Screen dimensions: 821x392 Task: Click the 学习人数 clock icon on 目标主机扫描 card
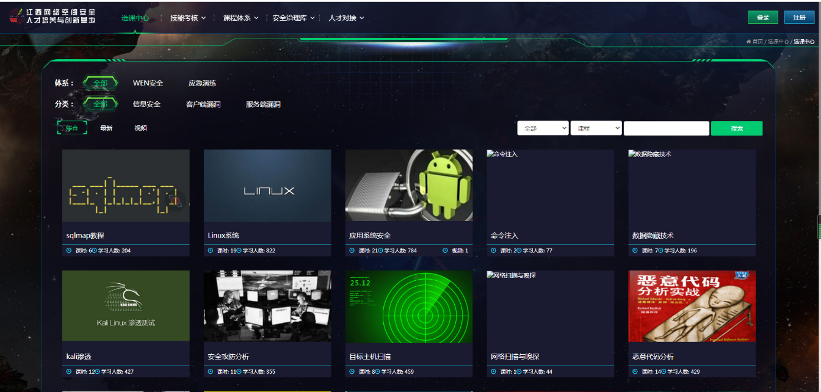(x=378, y=371)
